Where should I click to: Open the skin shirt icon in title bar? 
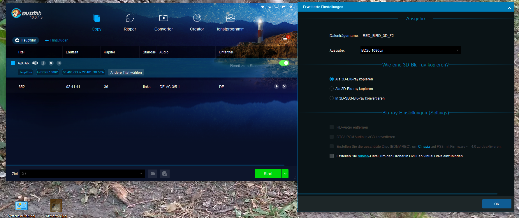coord(263,7)
